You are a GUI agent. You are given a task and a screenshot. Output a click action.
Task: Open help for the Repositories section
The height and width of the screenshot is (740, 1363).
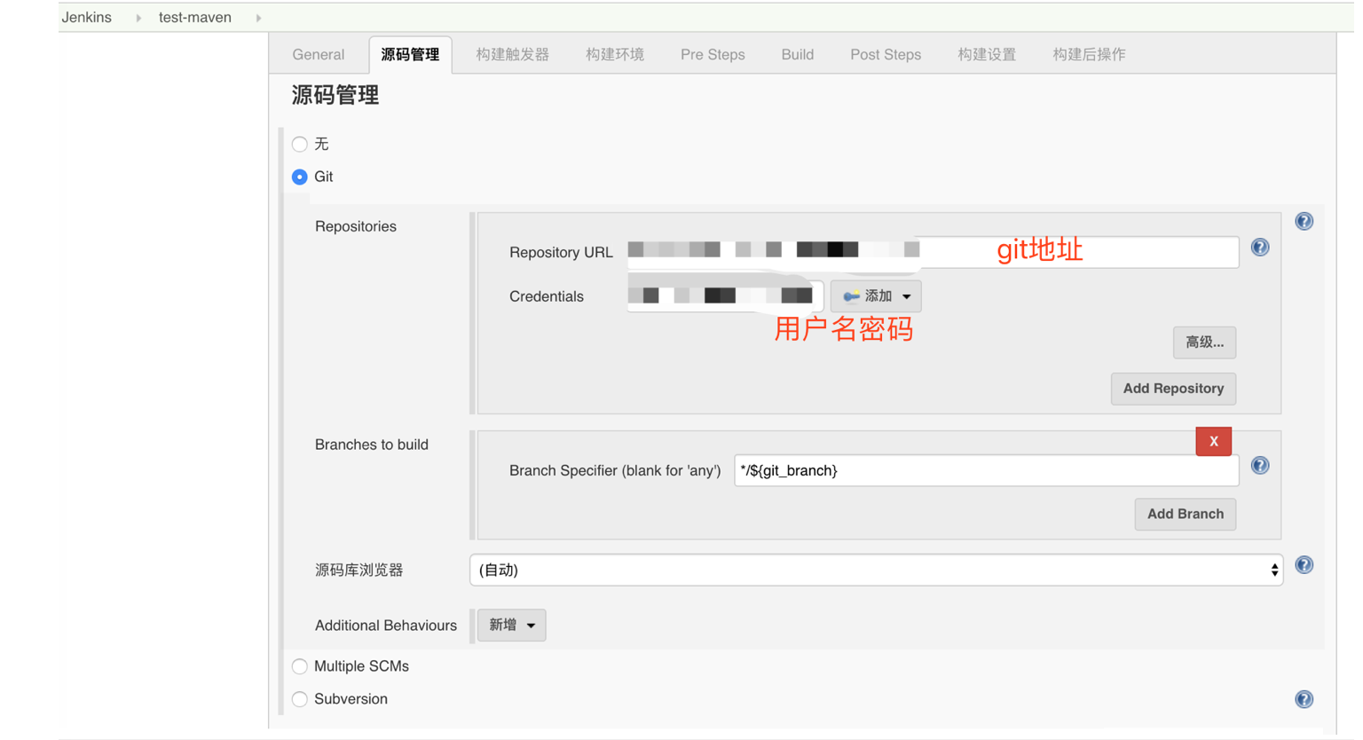1304,221
